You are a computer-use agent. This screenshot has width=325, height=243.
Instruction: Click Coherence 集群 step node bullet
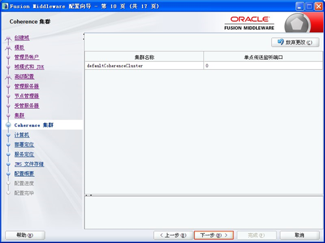pos(8,125)
